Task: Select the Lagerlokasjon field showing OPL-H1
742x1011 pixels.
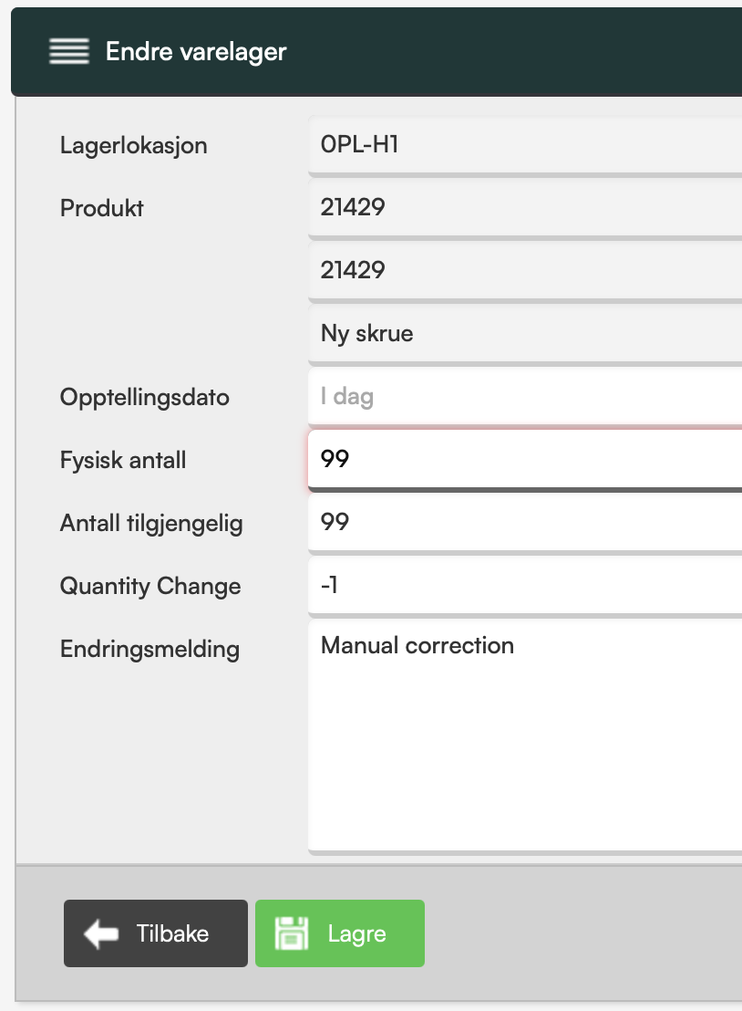Action: [525, 145]
